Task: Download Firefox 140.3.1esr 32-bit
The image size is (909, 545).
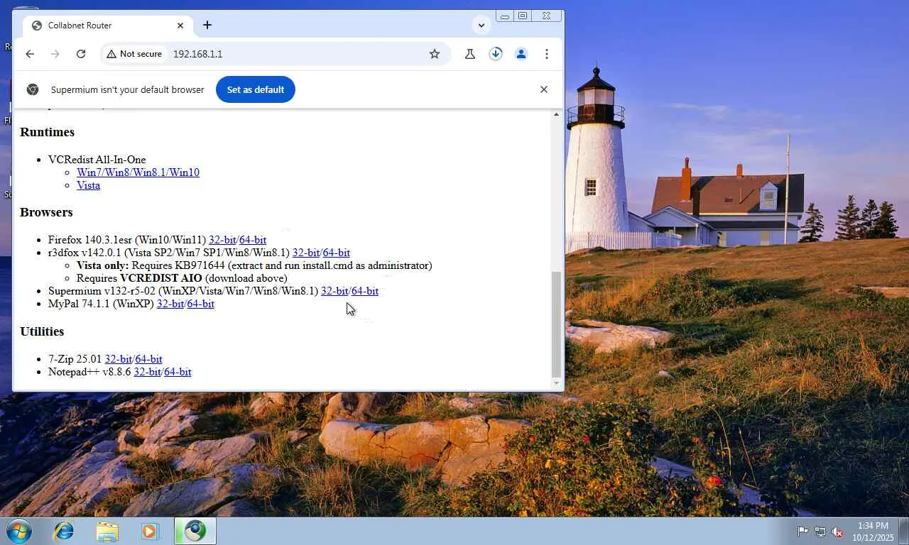Action: (222, 240)
